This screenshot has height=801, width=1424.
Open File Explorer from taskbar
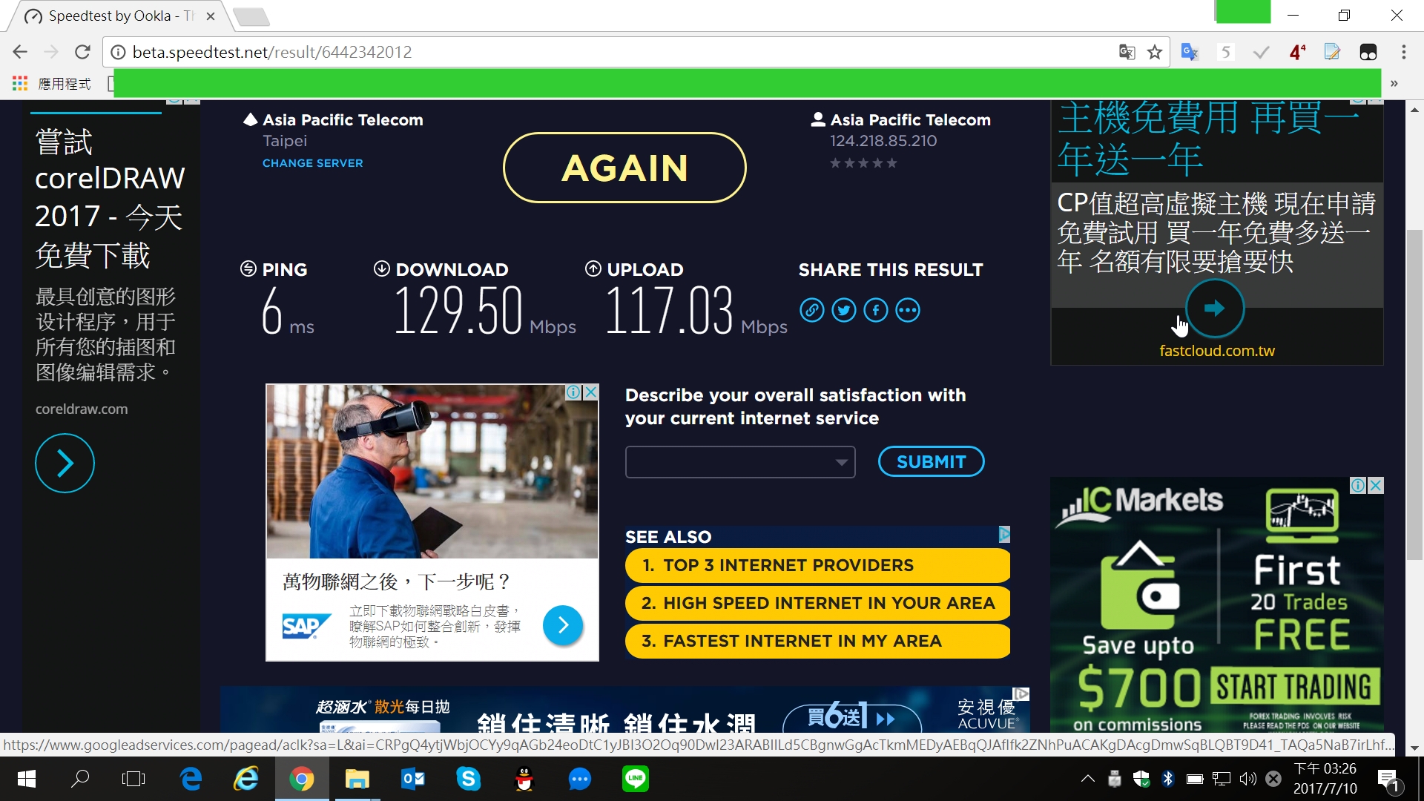click(357, 779)
